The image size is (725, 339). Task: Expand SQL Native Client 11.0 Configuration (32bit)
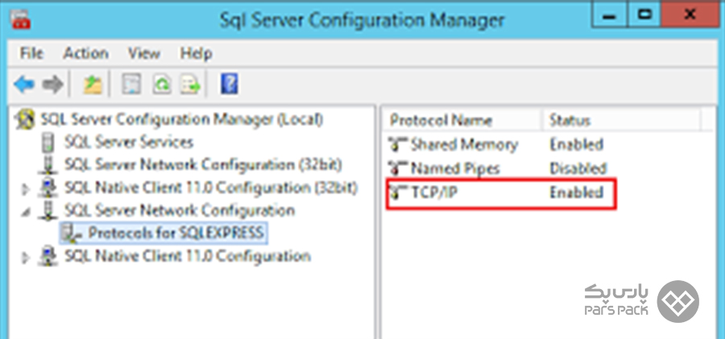point(26,189)
